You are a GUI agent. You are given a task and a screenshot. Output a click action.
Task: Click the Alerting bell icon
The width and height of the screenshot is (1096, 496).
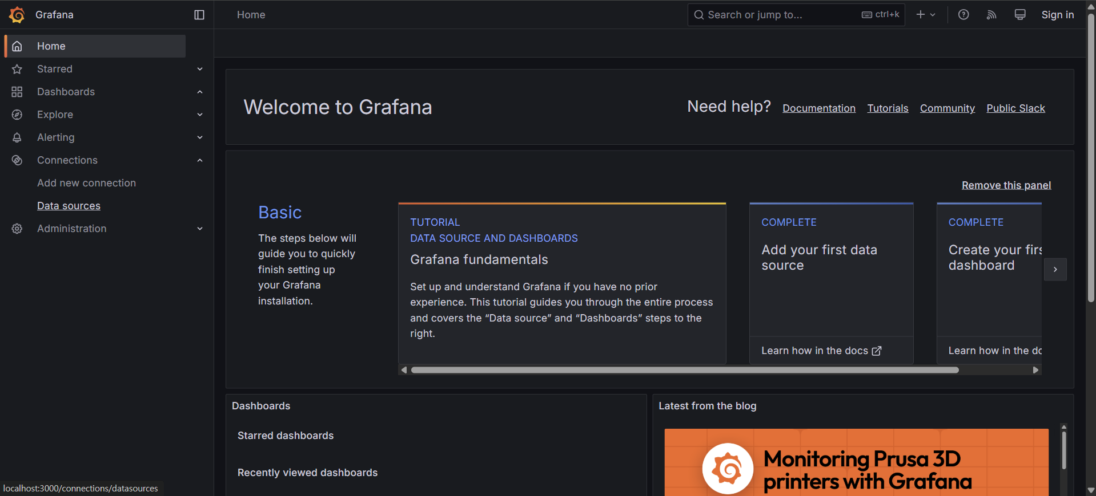tap(17, 137)
